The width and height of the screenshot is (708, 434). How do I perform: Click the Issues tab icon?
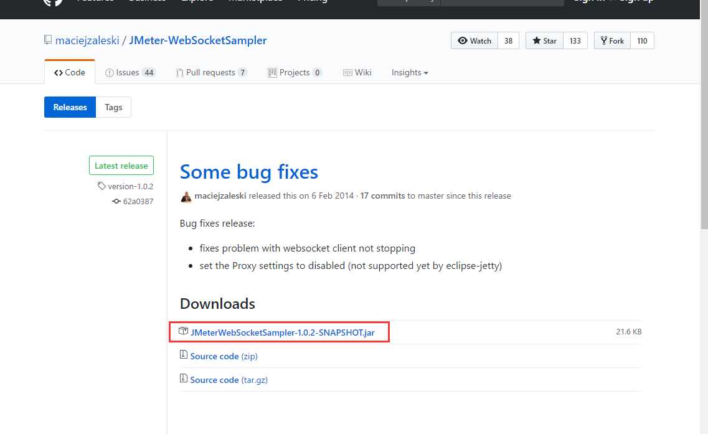coord(109,73)
